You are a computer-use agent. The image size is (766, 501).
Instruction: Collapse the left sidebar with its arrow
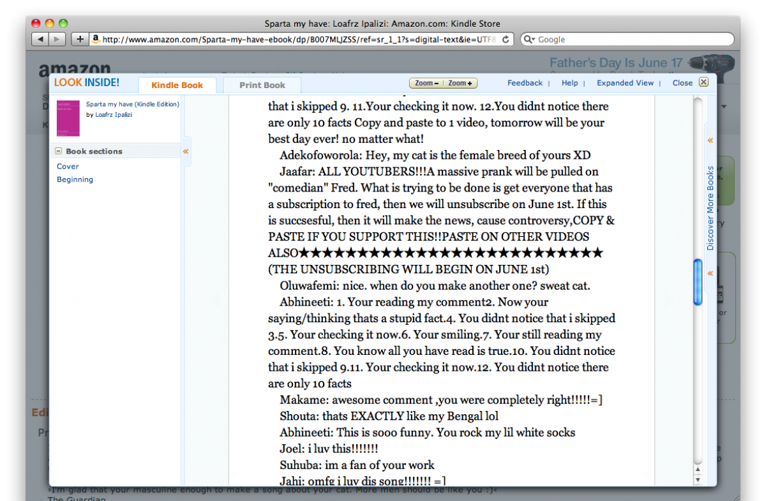pyautogui.click(x=186, y=151)
